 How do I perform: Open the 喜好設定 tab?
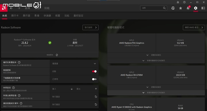pos(78,16)
